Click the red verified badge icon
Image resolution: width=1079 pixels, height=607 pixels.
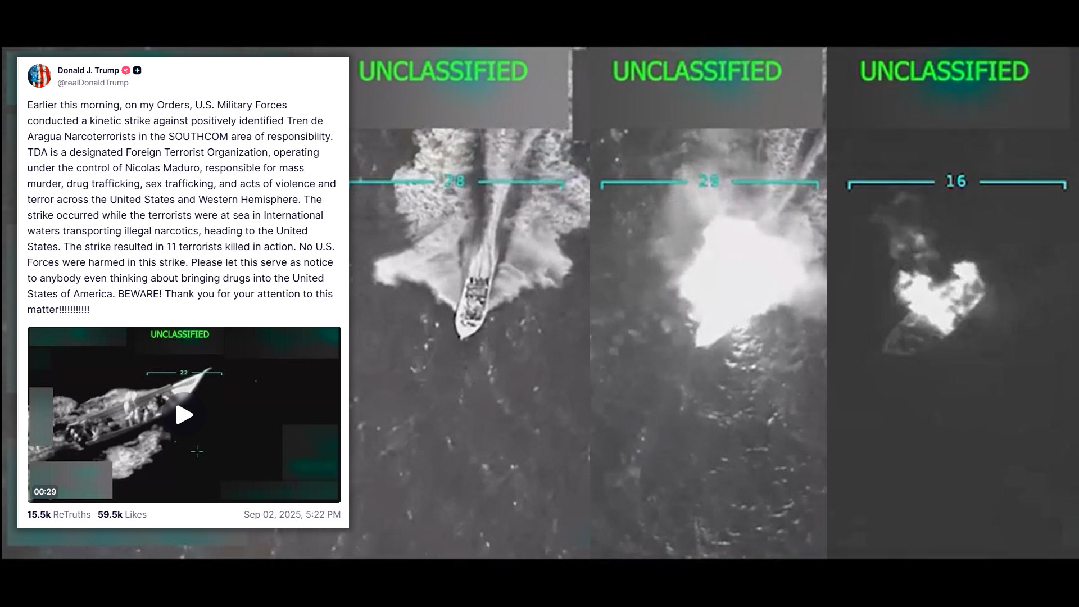126,70
